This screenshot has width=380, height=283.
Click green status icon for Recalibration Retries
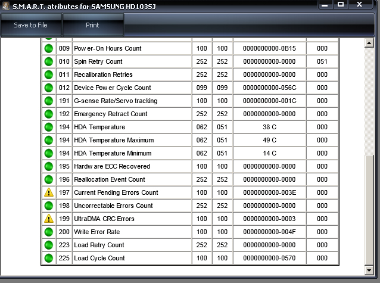pyautogui.click(x=49, y=74)
